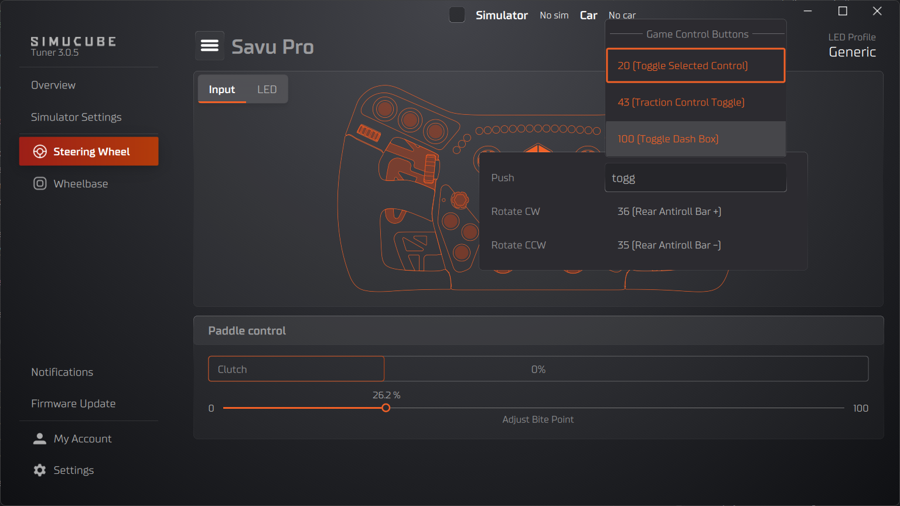
Task: Click the Settings gear icon
Action: (39, 470)
